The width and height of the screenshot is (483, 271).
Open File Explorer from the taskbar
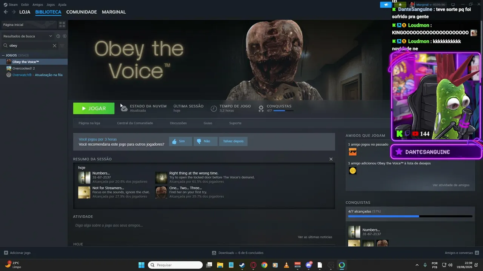pyautogui.click(x=220, y=265)
